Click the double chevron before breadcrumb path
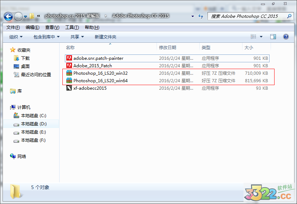The height and width of the screenshot is (204, 297). [x=39, y=16]
